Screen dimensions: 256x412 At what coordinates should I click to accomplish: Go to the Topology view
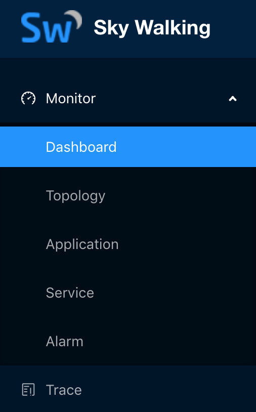click(x=128, y=195)
